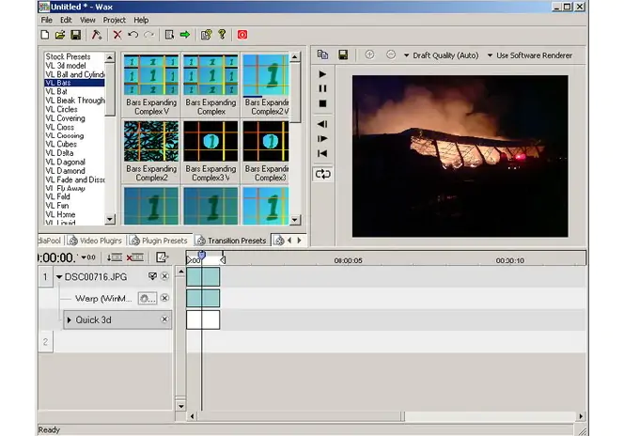This screenshot has height=436, width=624.
Task: Play the preview video
Action: click(322, 74)
